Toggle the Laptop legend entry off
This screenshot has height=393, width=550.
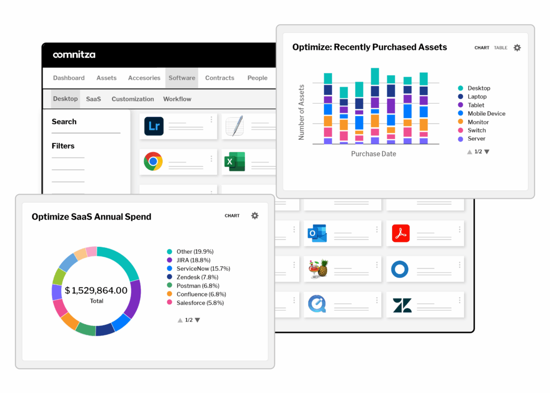pos(476,96)
